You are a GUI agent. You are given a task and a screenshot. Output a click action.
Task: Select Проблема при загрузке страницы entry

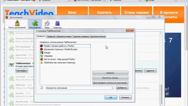click(65, 63)
